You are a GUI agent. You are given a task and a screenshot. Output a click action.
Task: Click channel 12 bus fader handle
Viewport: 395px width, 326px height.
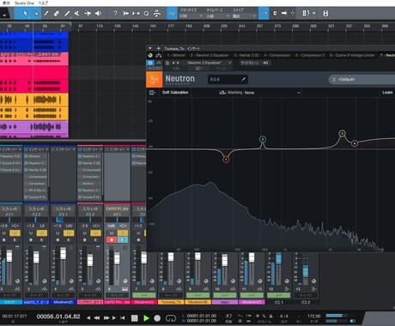278,258
